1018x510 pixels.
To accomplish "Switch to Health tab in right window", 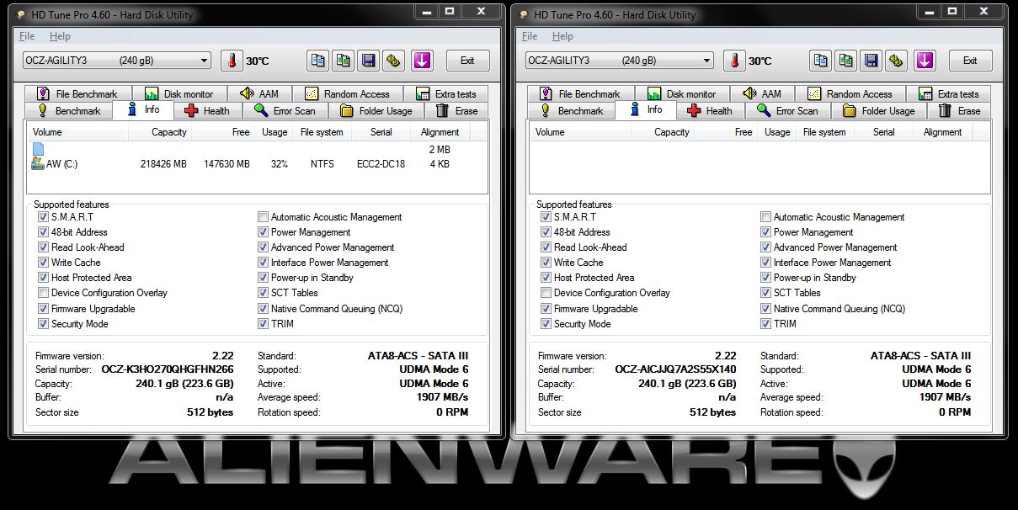I will coord(710,111).
